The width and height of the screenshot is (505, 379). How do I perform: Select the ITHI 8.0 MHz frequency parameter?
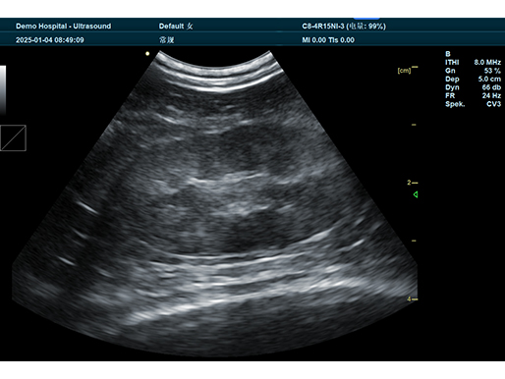point(473,62)
